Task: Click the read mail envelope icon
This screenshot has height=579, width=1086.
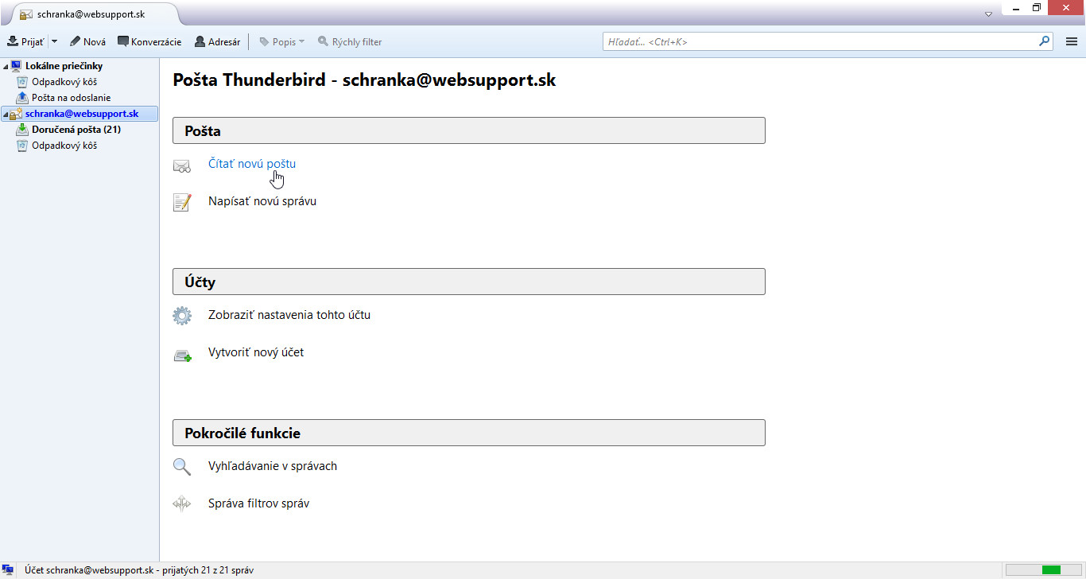Action: [x=182, y=166]
